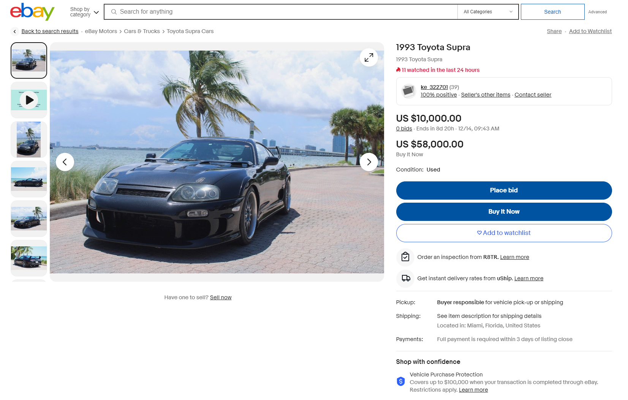Viewport: 628px width, 400px height.
Task: Click the inspection clipboard icon
Action: (405, 257)
